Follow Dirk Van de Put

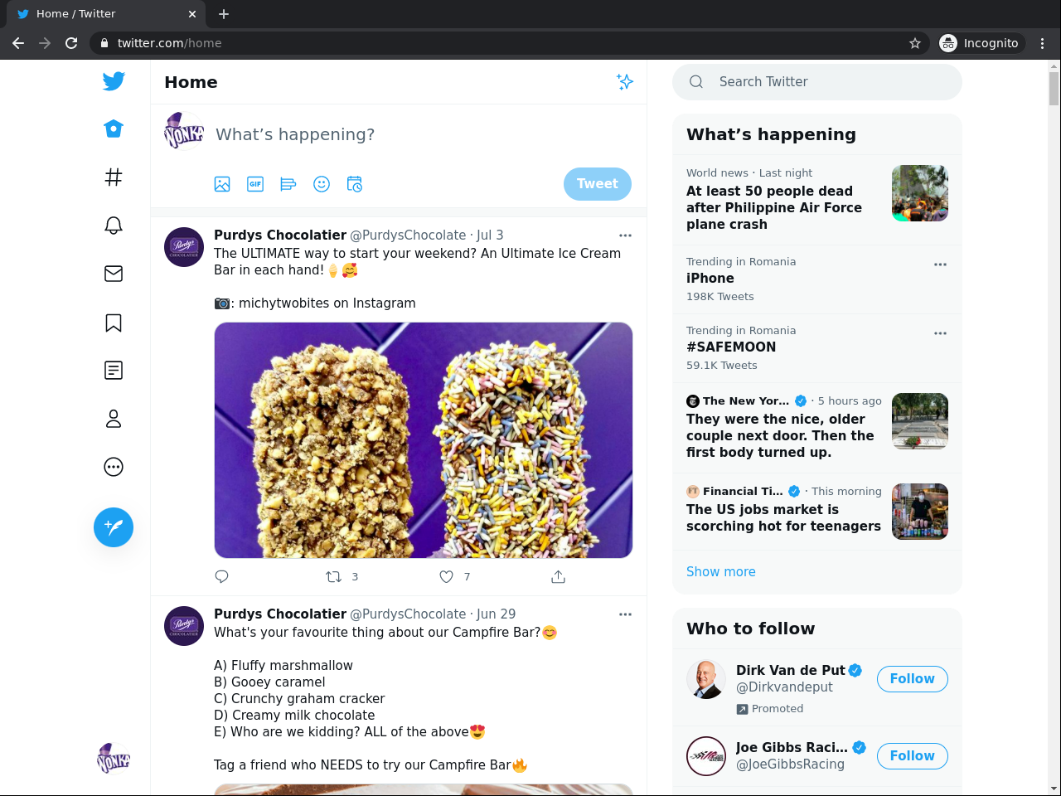pyautogui.click(x=913, y=679)
